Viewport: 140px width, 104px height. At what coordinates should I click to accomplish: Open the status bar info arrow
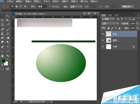52,102
